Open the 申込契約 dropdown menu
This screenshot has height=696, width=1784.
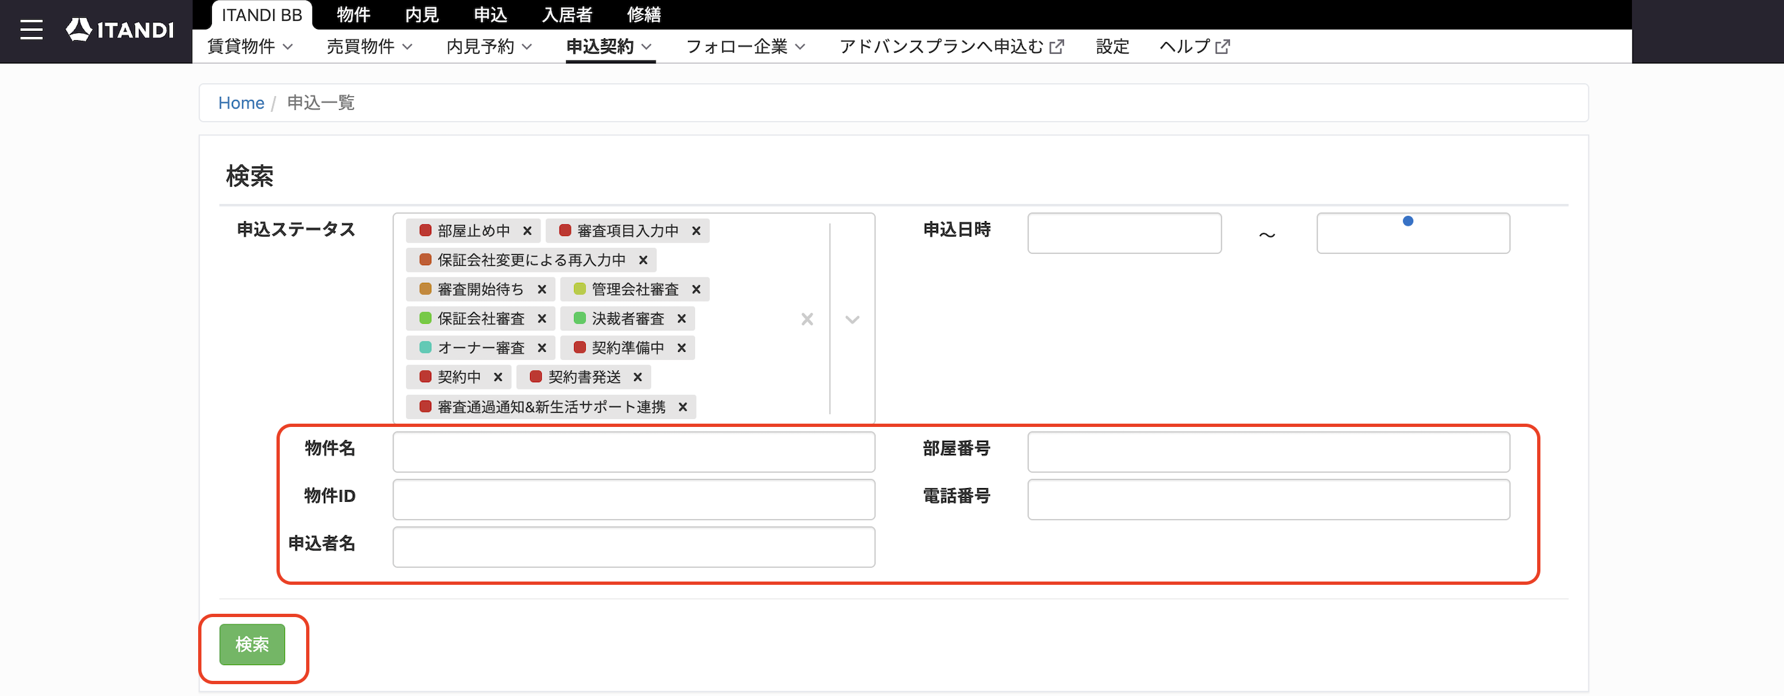coord(610,46)
